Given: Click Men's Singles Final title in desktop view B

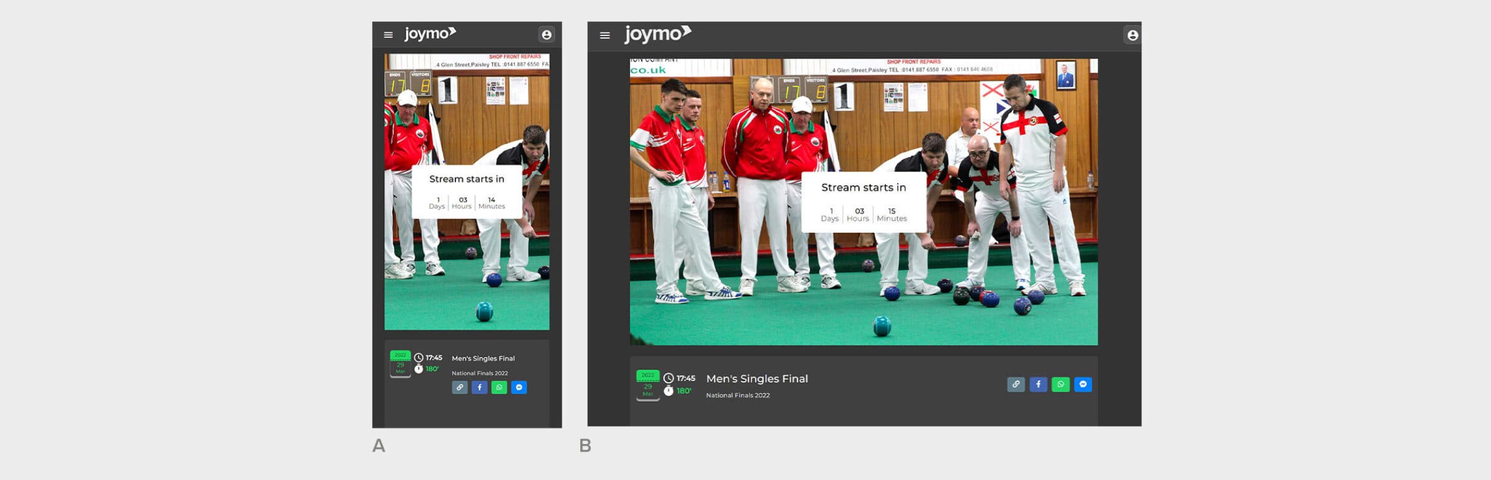Looking at the screenshot, I should [x=757, y=379].
